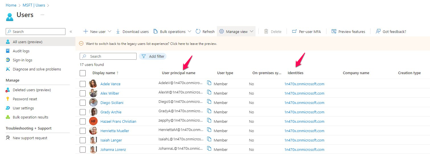Copy Grady Archie's principal name with copy icon
Viewport: 430px width, 154px height.
click(209, 111)
